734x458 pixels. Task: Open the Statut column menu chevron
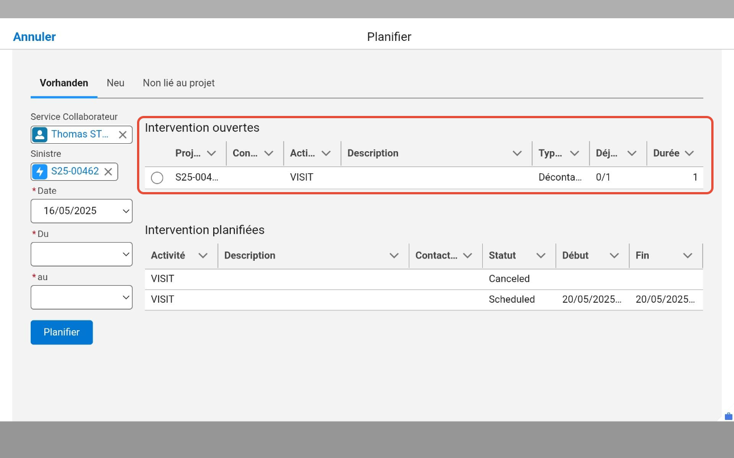pyautogui.click(x=541, y=256)
